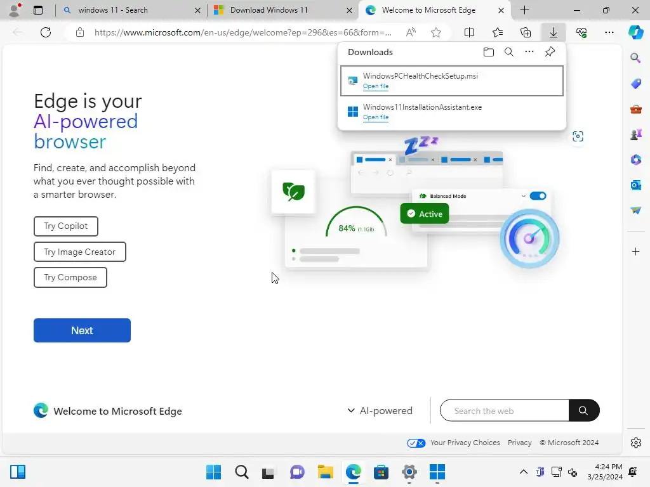Customize sidebar with the plus icon
The image size is (650, 487).
click(x=635, y=251)
